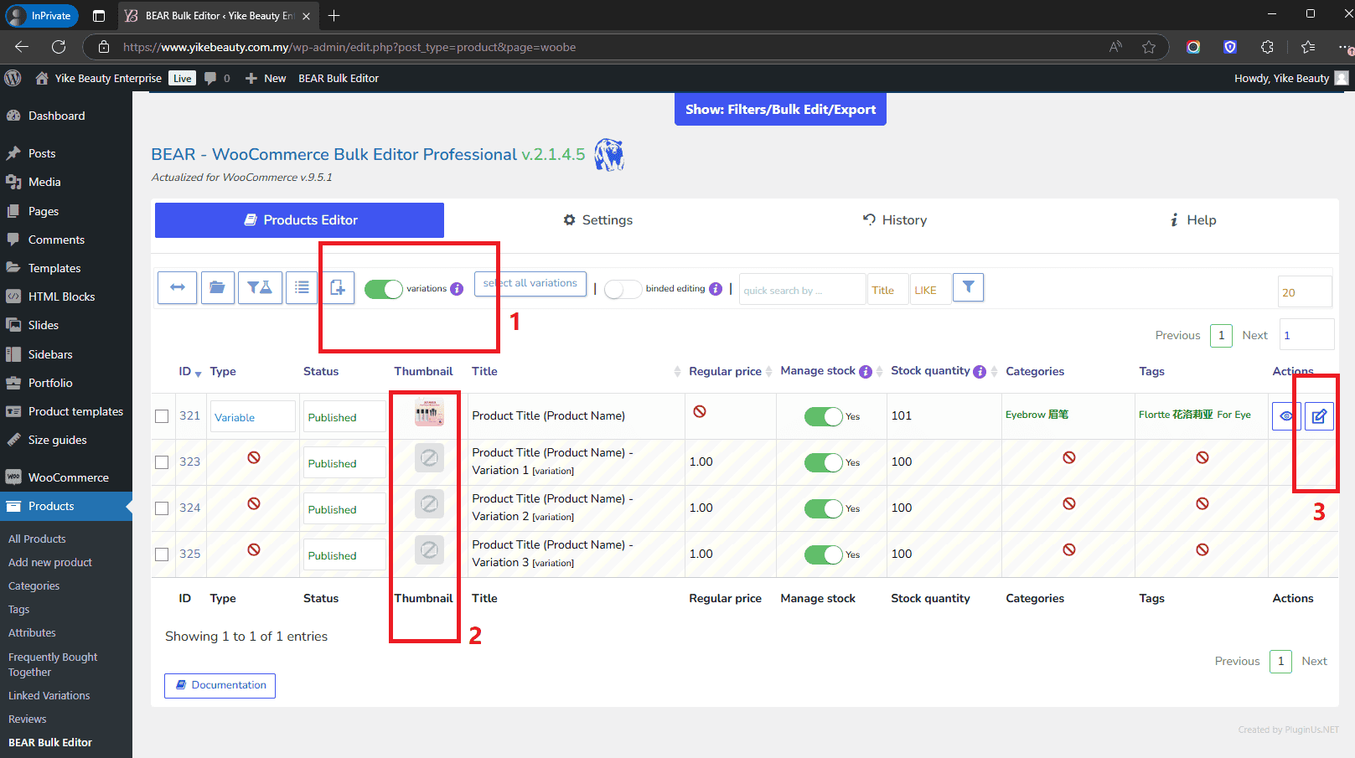Open the Documentation link button
Screen dimensions: 1355x758
click(x=220, y=685)
